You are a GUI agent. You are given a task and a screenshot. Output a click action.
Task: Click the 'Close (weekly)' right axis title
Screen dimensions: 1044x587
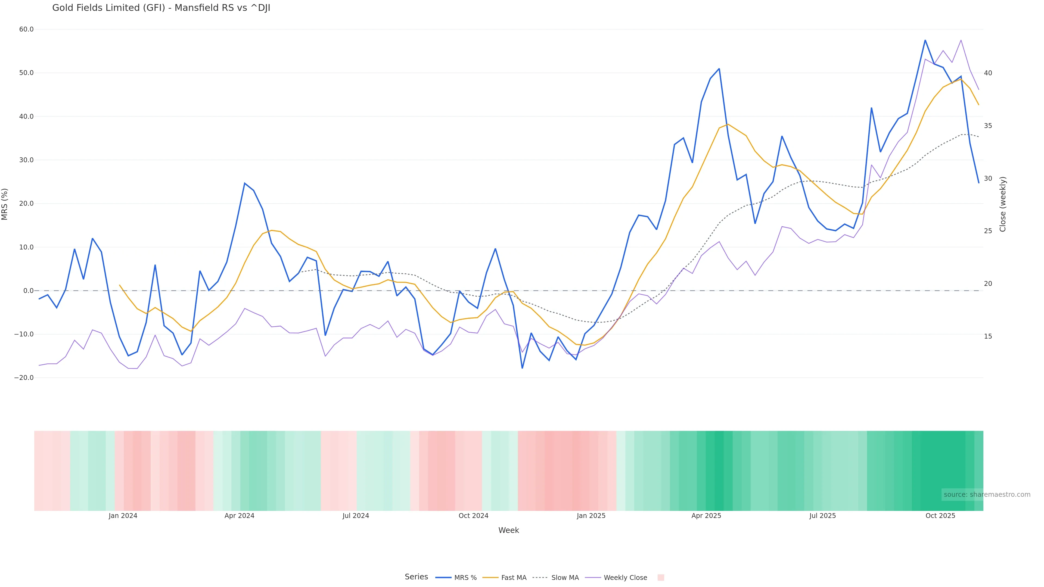coord(1003,204)
